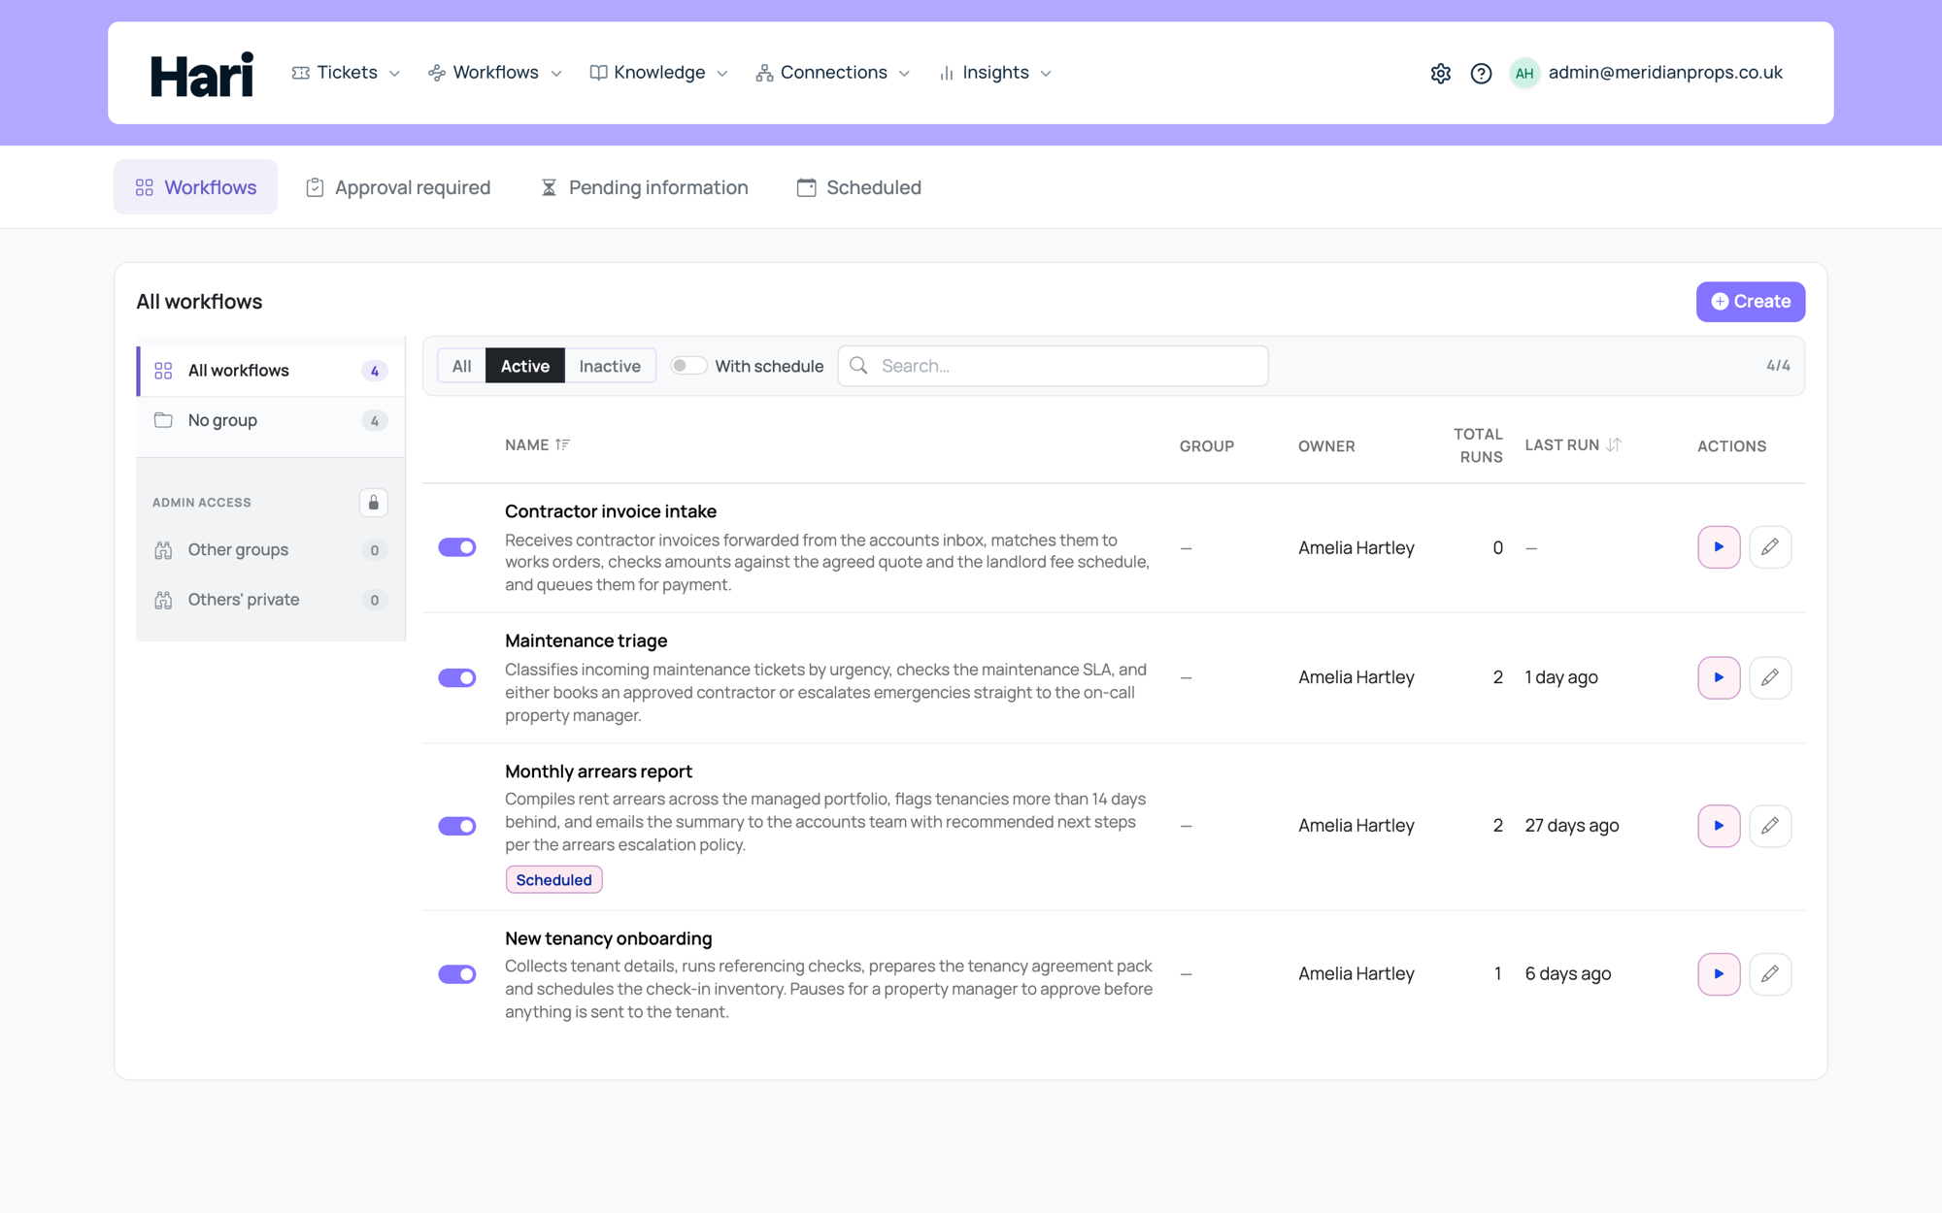
Task: Switch to the Pending information tab
Action: pos(644,187)
